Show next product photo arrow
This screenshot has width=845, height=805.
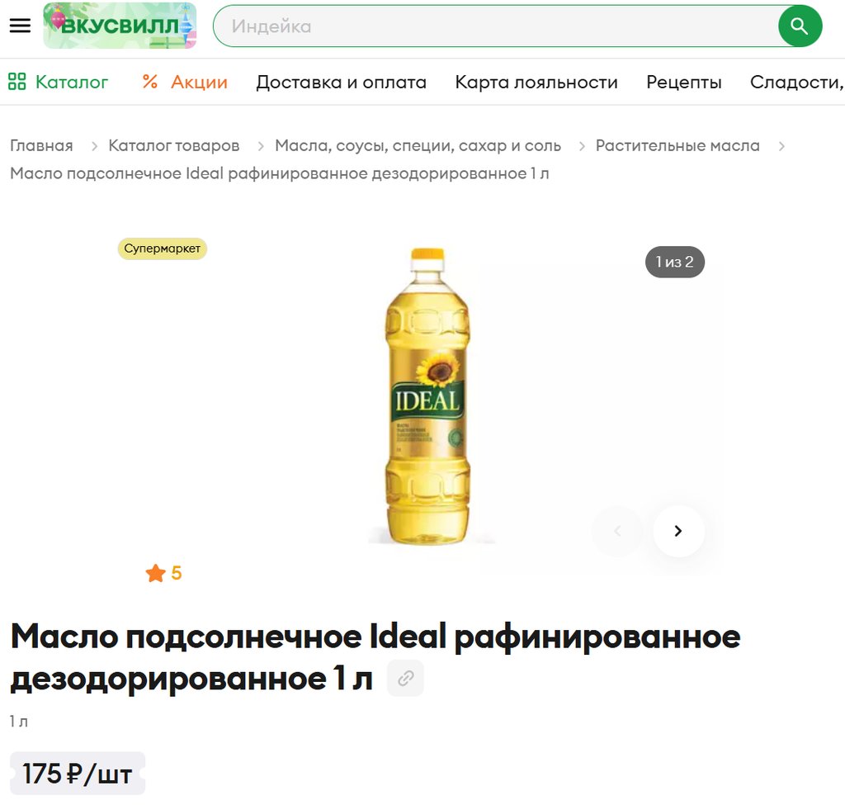click(x=678, y=531)
